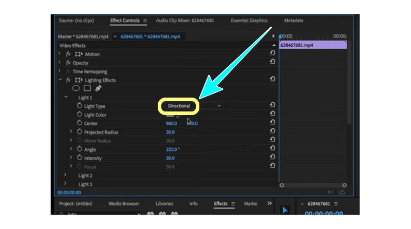411x229 pixels.
Task: Select the ellipse mask tool under Lighting Effects
Action: pyautogui.click(x=76, y=88)
